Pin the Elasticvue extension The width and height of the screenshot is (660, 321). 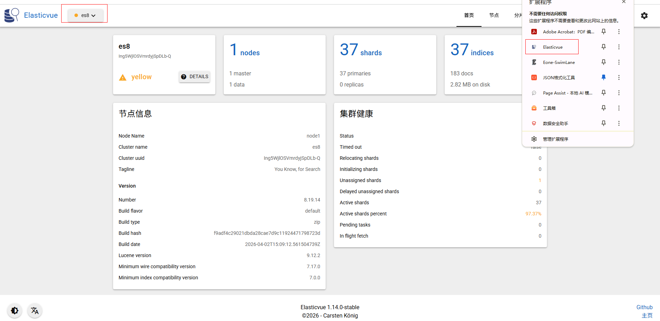[604, 47]
